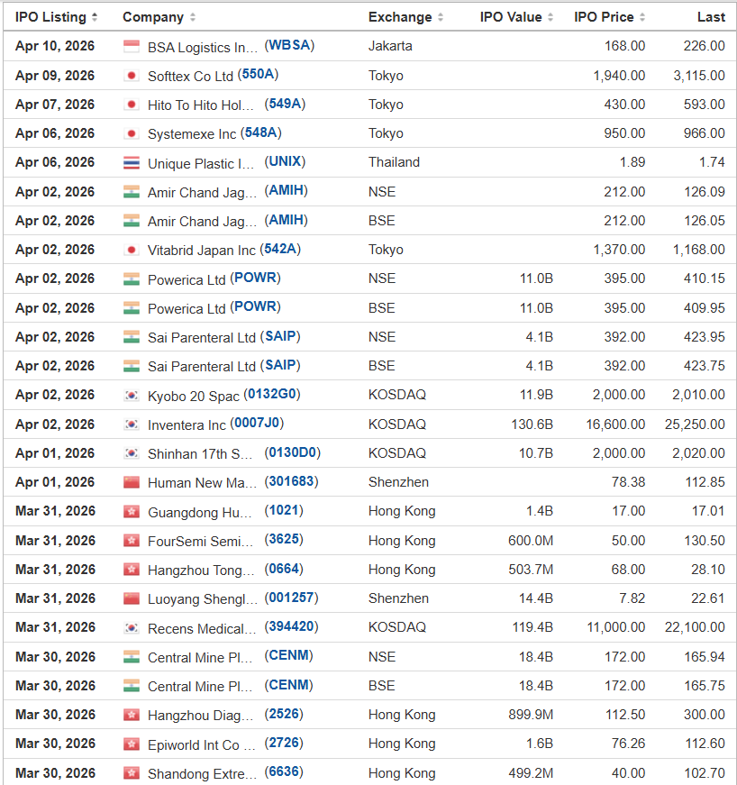This screenshot has width=737, height=785.
Task: Select company name Kyobo 20 Spac
Action: [194, 396]
